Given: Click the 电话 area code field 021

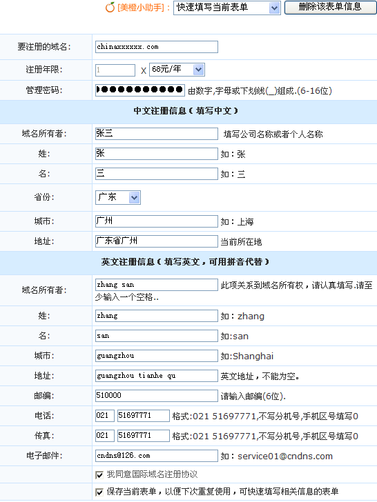Looking at the screenshot, I should [x=104, y=416].
